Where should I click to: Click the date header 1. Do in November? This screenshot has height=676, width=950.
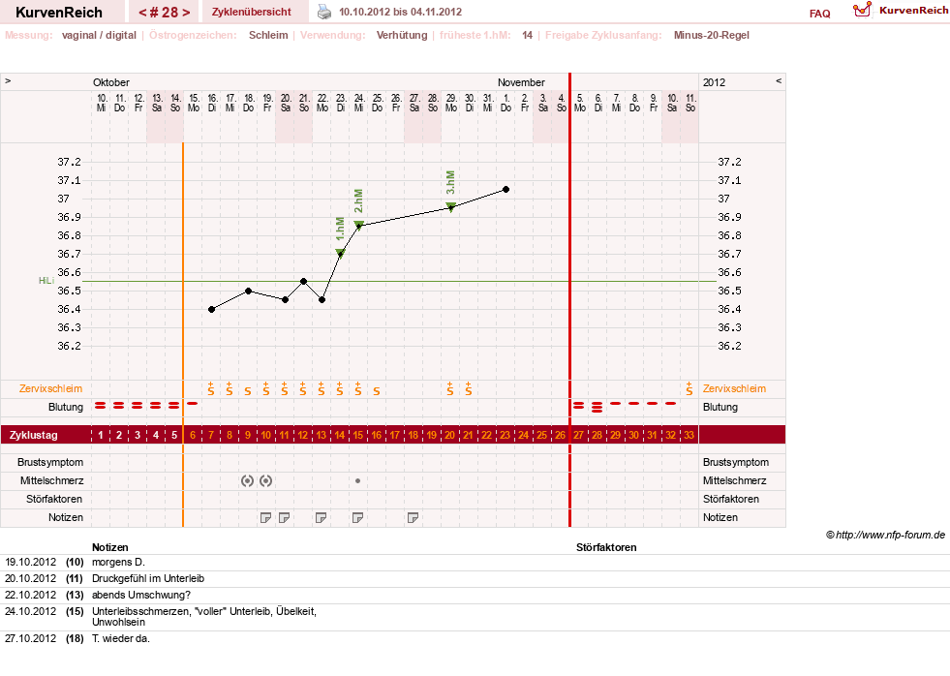(506, 103)
